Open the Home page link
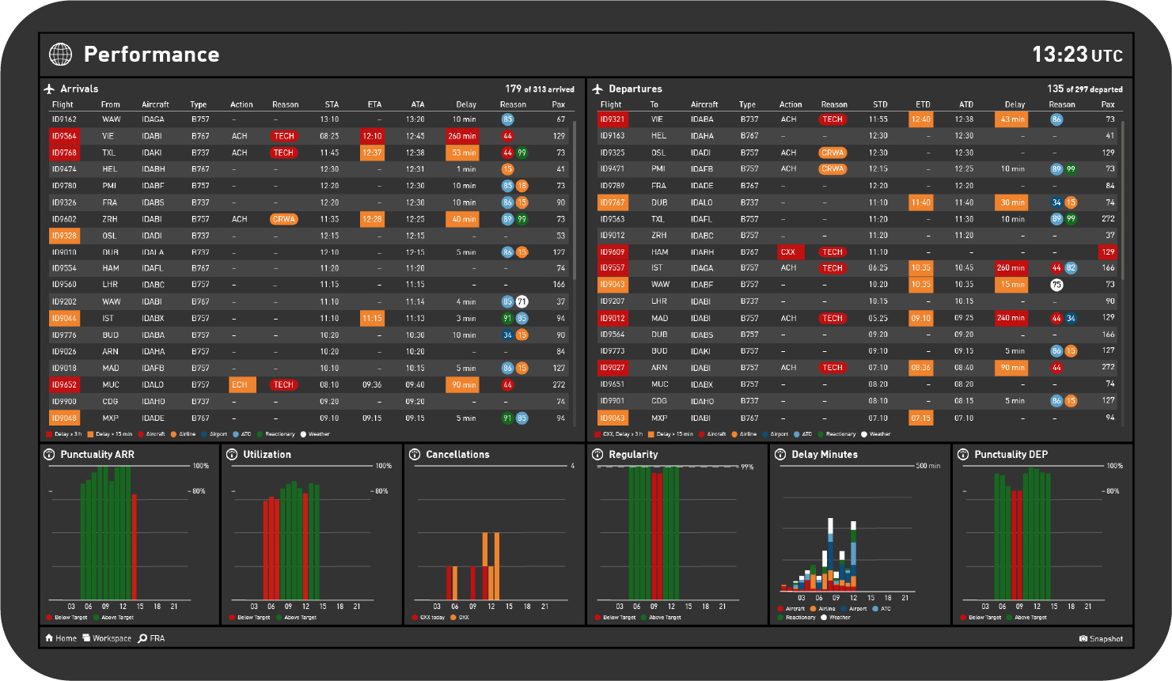Image resolution: width=1172 pixels, height=681 pixels. click(x=61, y=638)
